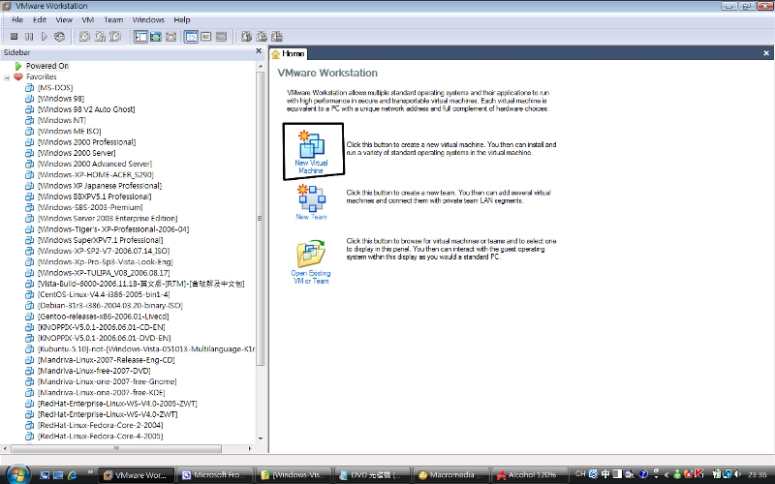The width and height of the screenshot is (775, 484).
Task: Click the New Team link text
Action: click(x=311, y=217)
